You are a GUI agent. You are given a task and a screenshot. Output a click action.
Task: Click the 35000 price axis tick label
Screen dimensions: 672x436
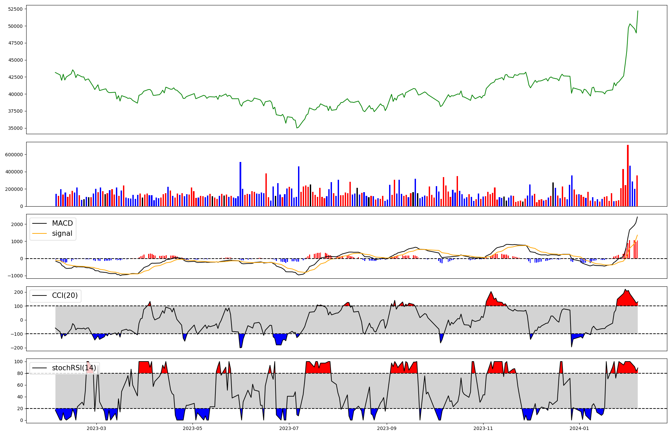(x=15, y=128)
